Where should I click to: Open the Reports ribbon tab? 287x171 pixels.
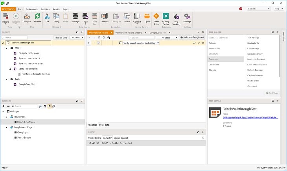[66, 9]
